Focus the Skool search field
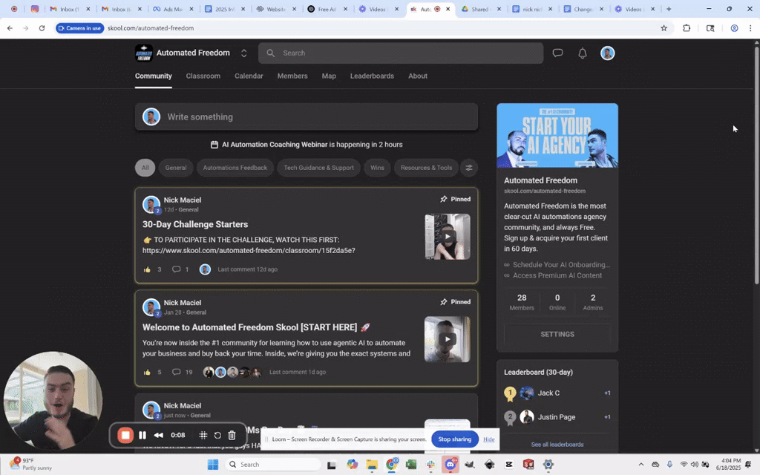760x475 pixels. pos(401,53)
